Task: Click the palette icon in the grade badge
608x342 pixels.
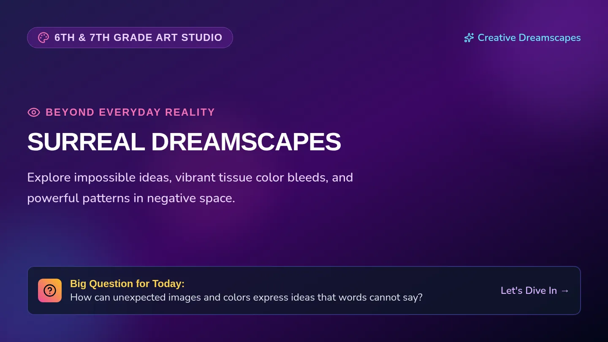Action: click(43, 38)
